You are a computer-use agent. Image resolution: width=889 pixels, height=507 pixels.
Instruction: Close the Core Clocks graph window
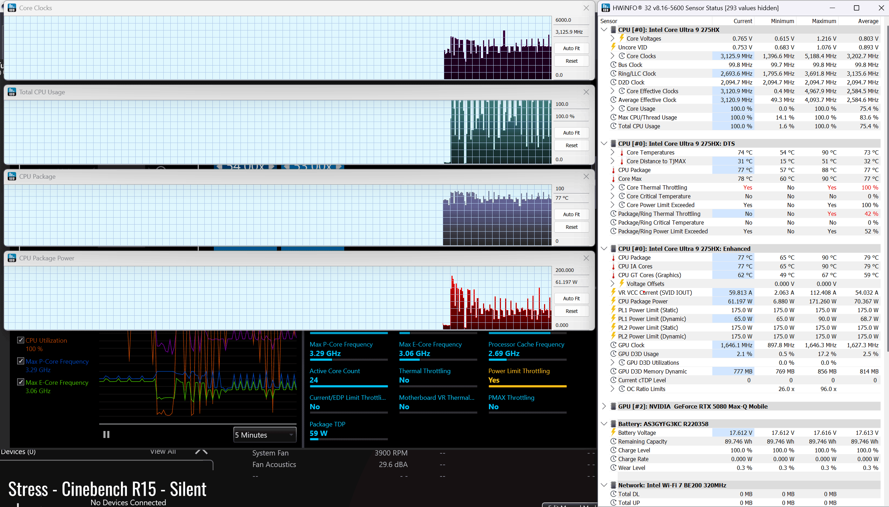click(x=586, y=8)
